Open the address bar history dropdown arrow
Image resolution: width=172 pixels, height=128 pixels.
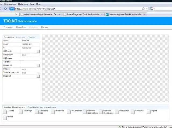point(147,9)
